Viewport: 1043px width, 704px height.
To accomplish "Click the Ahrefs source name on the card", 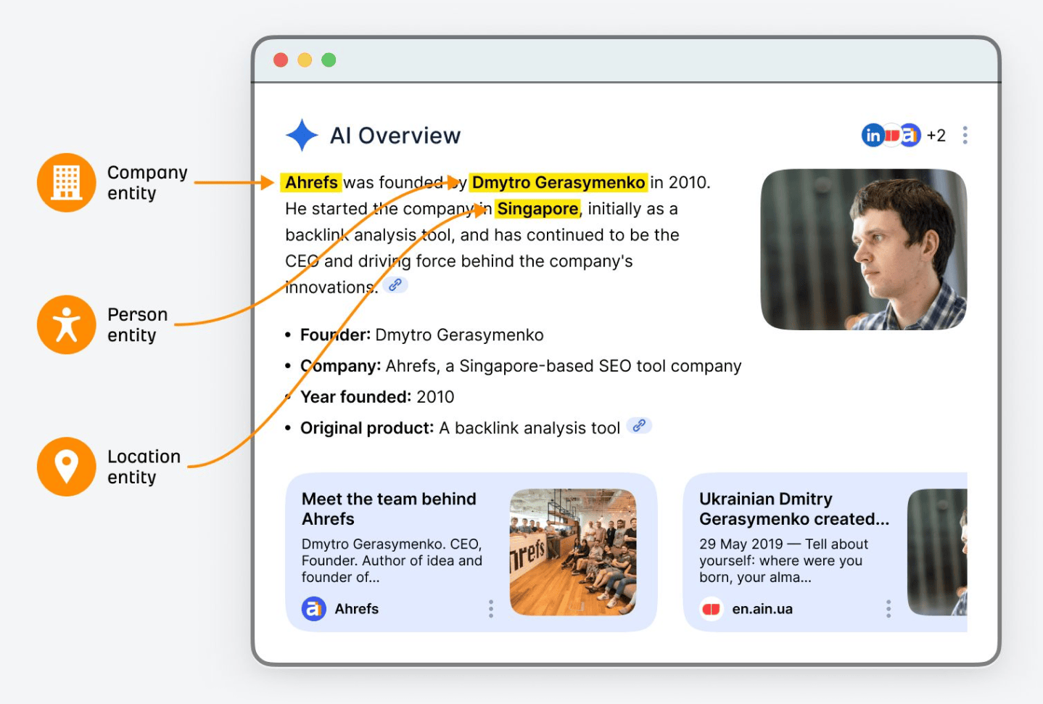I will point(356,609).
